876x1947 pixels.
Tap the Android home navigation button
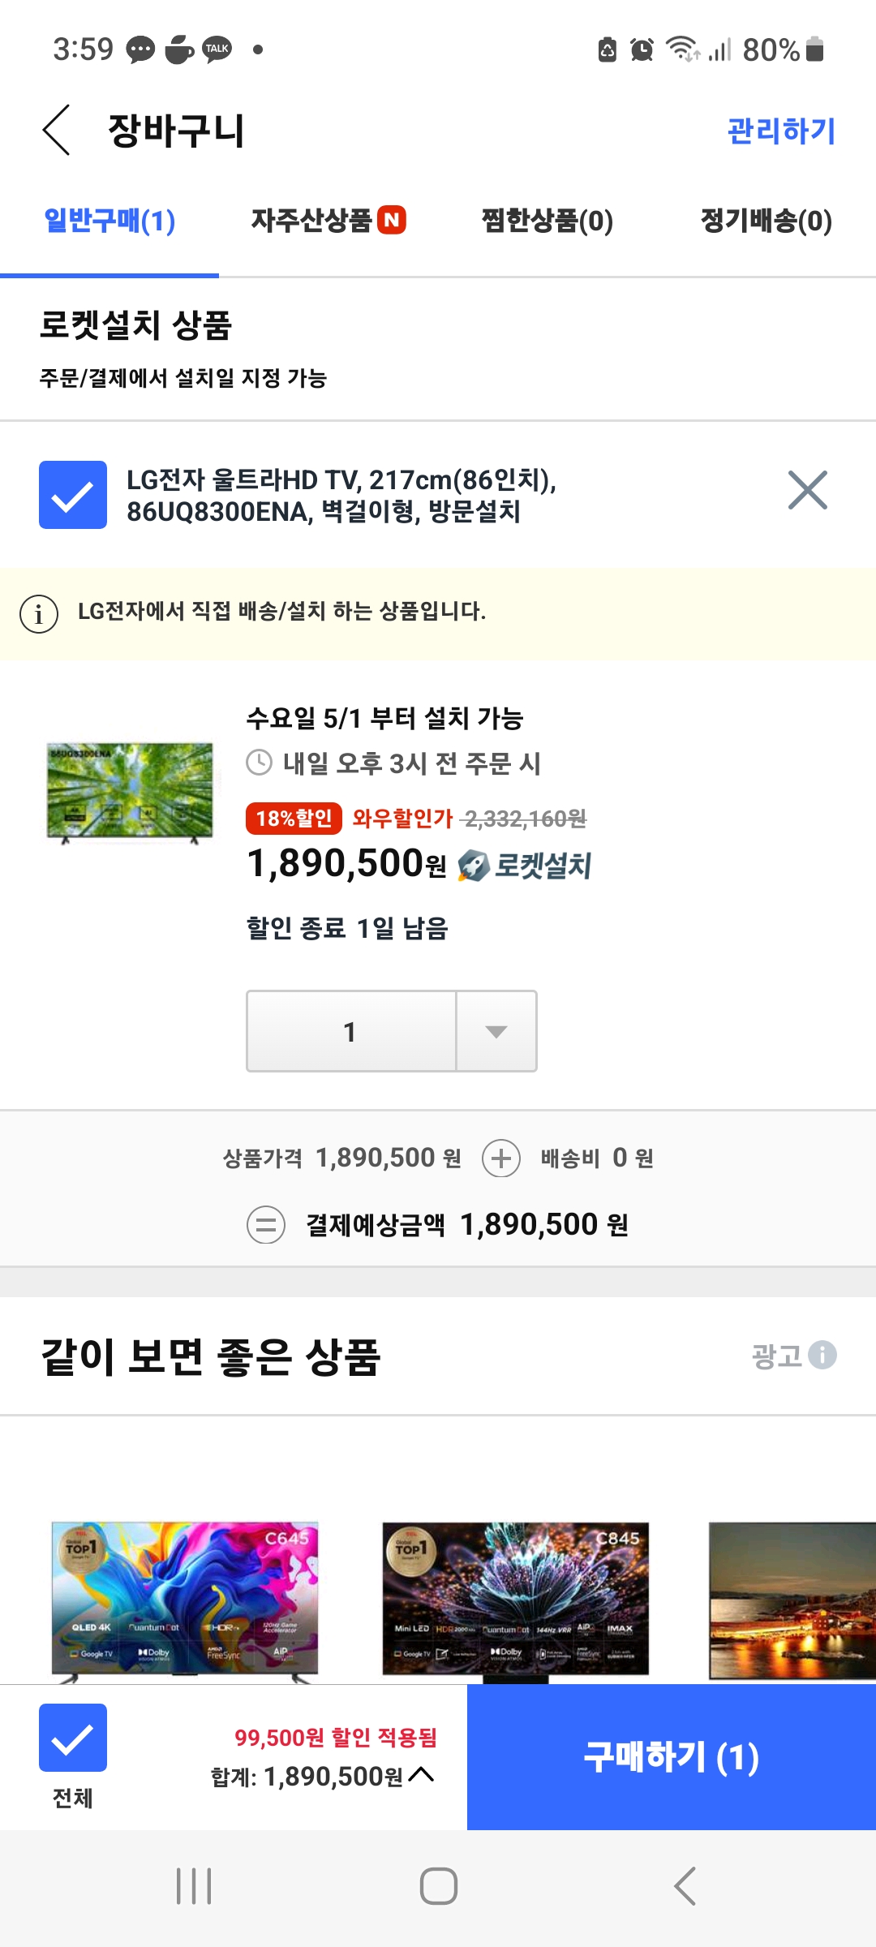tap(438, 1886)
